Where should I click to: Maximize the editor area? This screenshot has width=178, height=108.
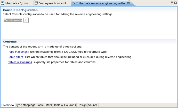[175, 2]
